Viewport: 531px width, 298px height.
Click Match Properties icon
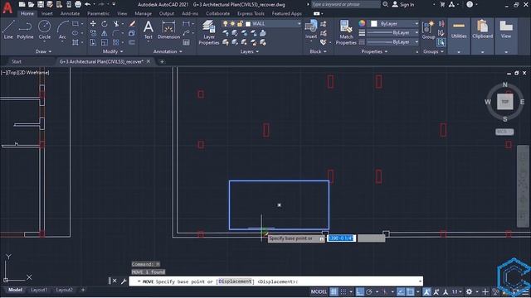tap(346, 32)
